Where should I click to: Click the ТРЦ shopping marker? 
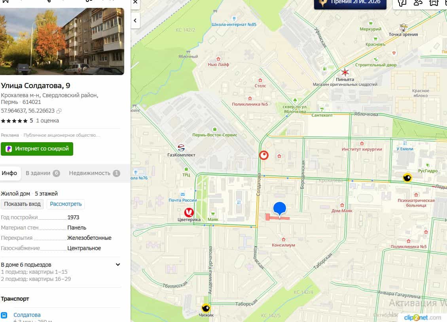(186, 169)
